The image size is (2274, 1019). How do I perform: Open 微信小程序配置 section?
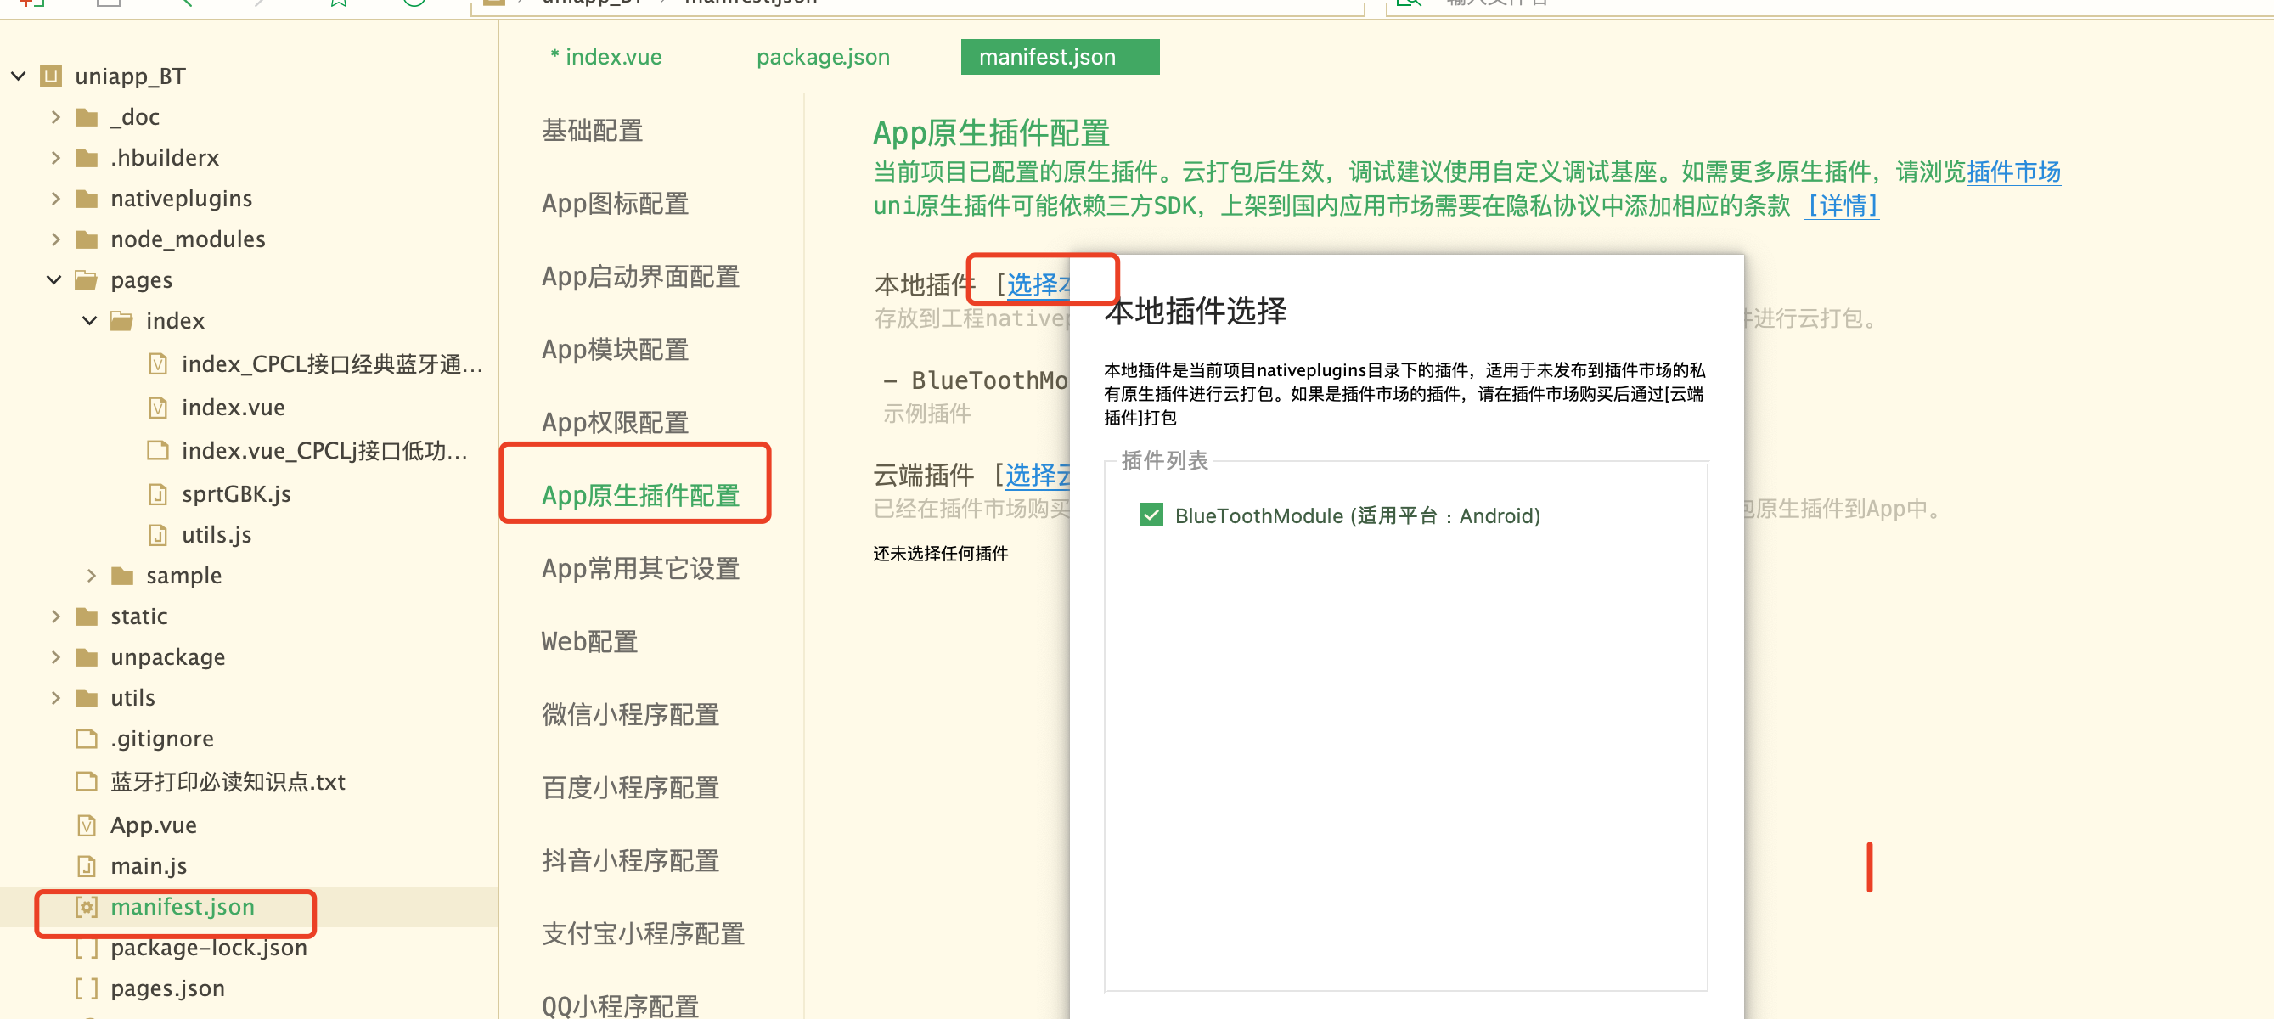click(x=630, y=714)
